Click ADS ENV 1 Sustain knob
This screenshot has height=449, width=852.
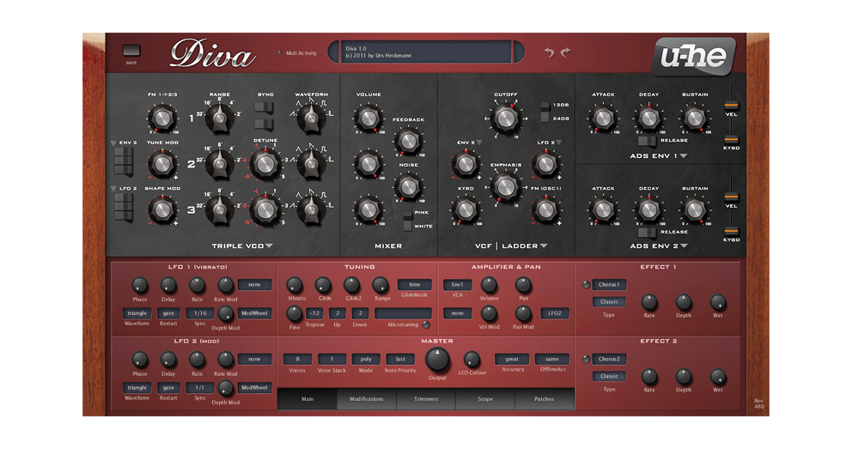pyautogui.click(x=694, y=118)
